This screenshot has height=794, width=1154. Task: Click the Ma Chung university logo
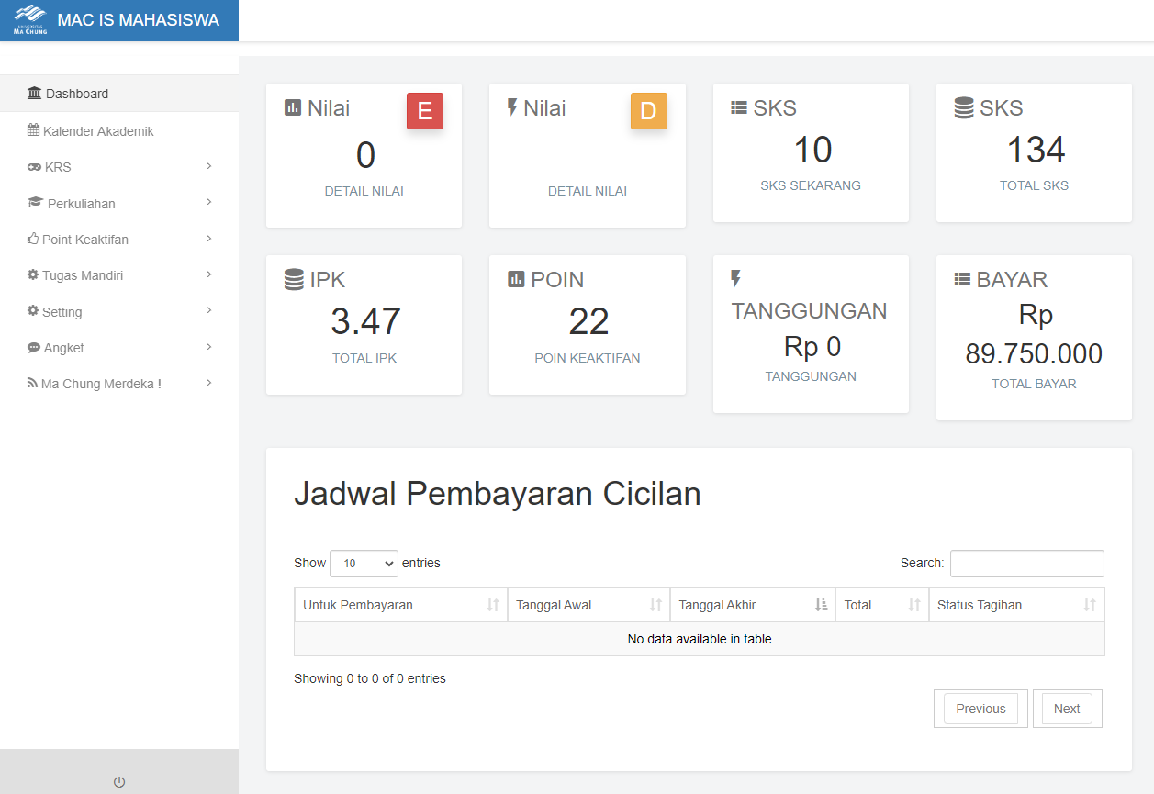pos(30,20)
